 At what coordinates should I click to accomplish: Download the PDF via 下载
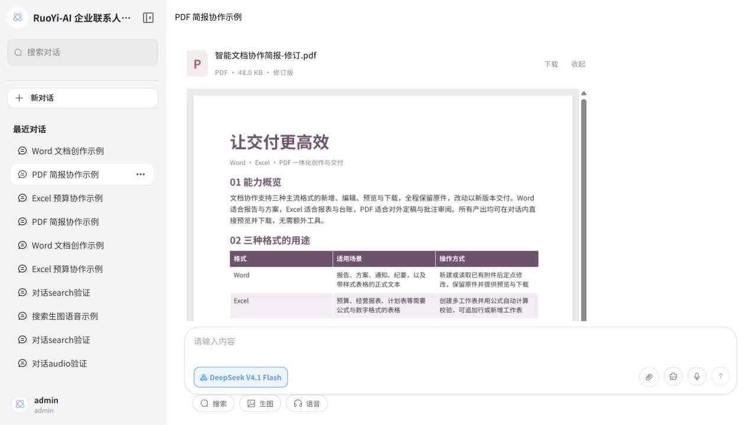coord(551,64)
